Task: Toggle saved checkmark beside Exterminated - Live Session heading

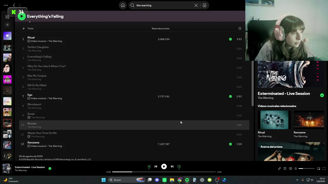Action: (x=322, y=95)
